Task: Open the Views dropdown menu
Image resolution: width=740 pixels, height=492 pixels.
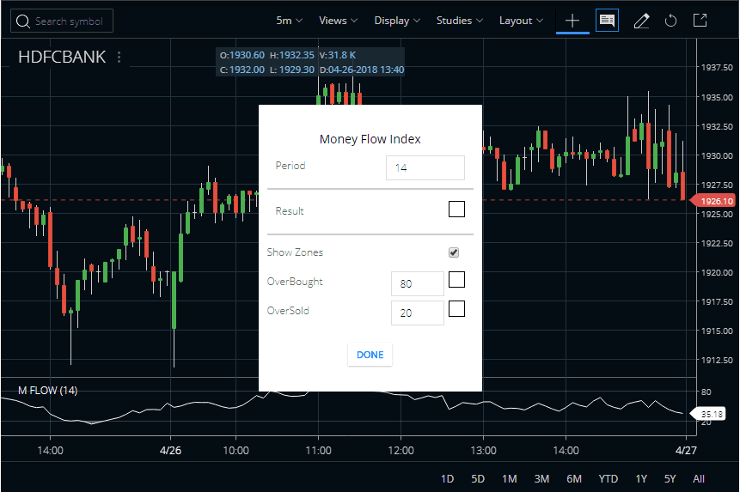Action: [x=338, y=21]
